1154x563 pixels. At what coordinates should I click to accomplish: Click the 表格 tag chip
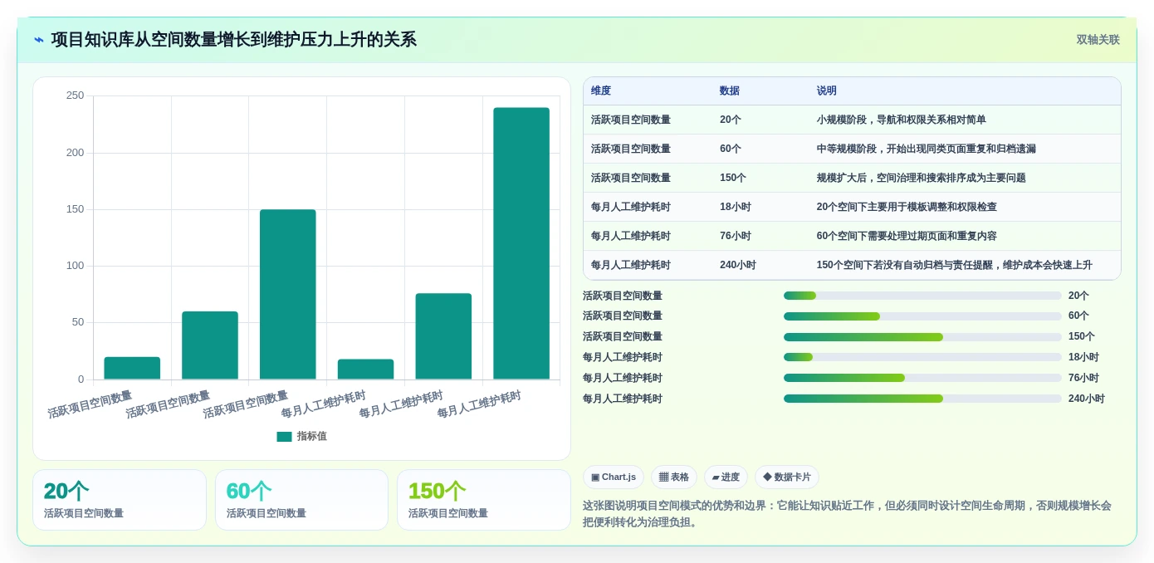pos(674,477)
